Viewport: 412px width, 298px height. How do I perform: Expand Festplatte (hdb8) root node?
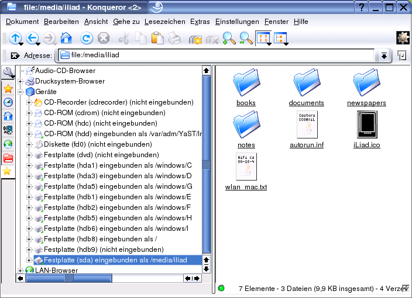[29, 239]
